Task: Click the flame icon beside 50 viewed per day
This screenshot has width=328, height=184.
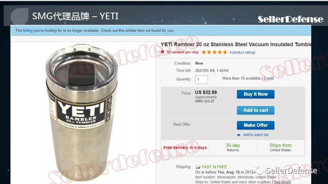Action: pyautogui.click(x=163, y=52)
